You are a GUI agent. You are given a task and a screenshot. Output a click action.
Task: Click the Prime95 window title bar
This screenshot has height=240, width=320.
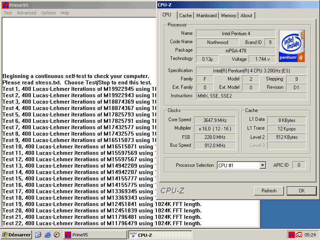click(79, 5)
